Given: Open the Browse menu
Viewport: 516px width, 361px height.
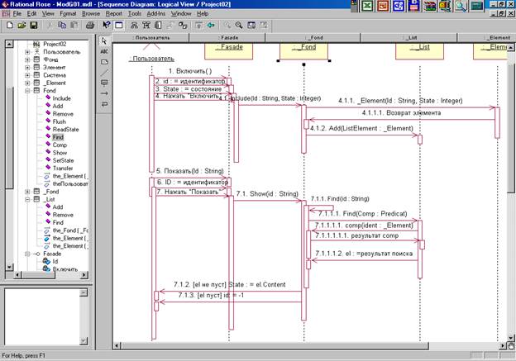Looking at the screenshot, I should [x=91, y=14].
